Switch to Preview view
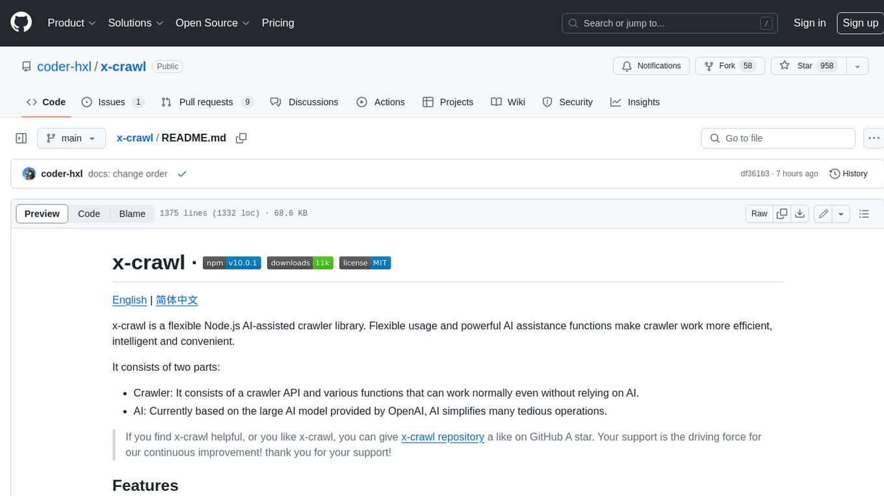This screenshot has width=884, height=496. 42,214
